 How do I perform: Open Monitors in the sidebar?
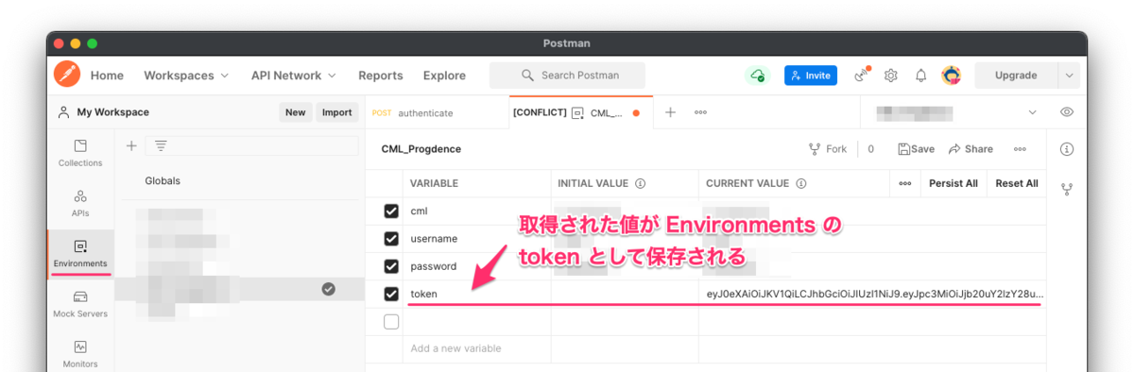80,354
